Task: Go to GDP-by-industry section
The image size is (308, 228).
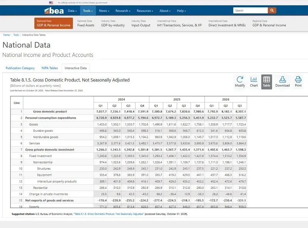Action: [113, 23]
